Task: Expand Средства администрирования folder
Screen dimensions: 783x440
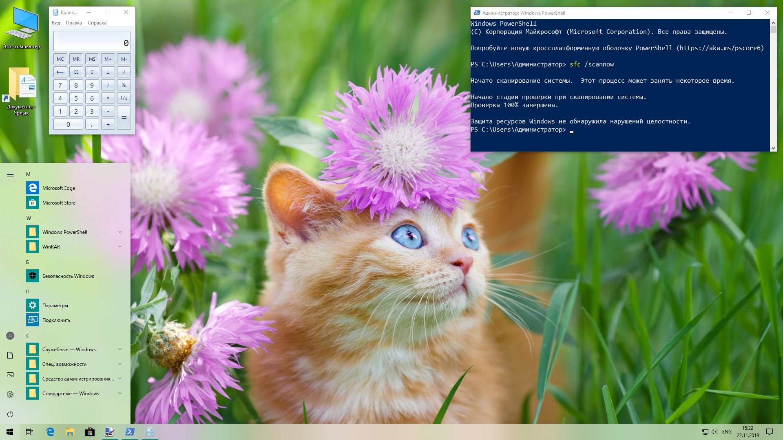Action: click(120, 378)
